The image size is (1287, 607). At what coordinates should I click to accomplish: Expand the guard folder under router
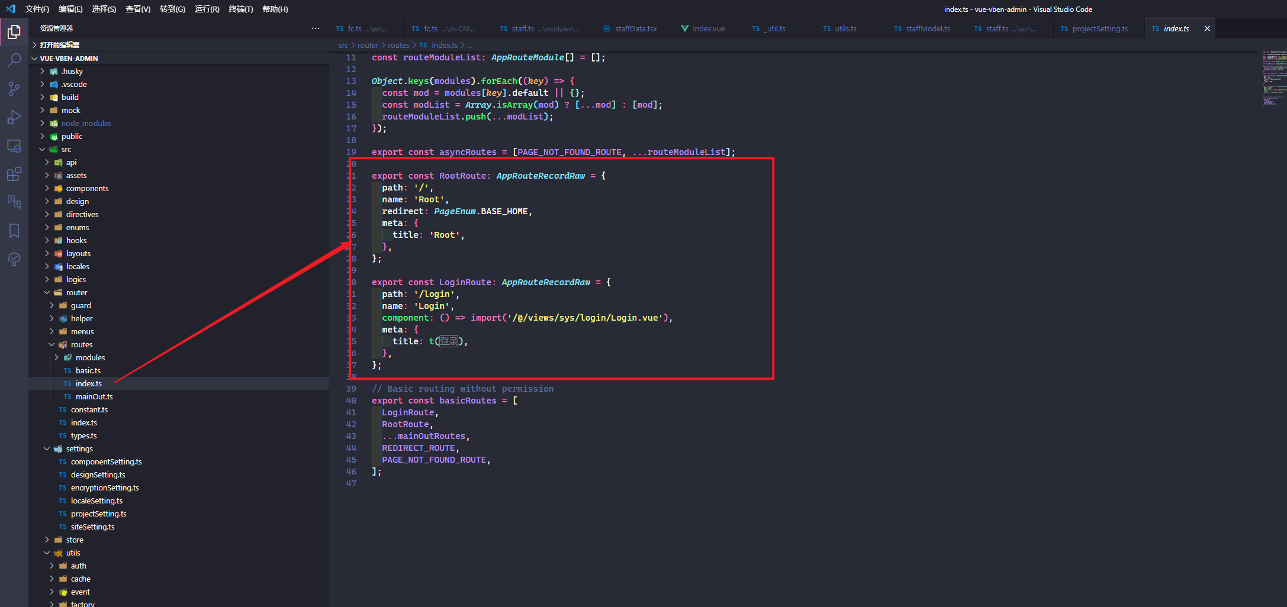coord(52,305)
